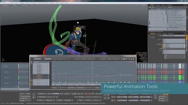Open the rotation Order dropdown
The height and width of the screenshot is (105, 188).
point(174,49)
